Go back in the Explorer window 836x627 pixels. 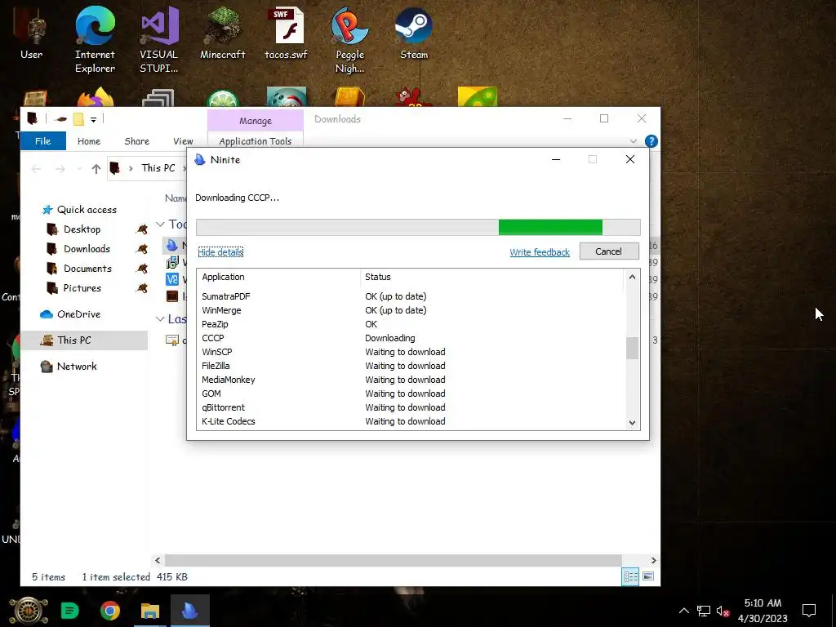coord(36,169)
